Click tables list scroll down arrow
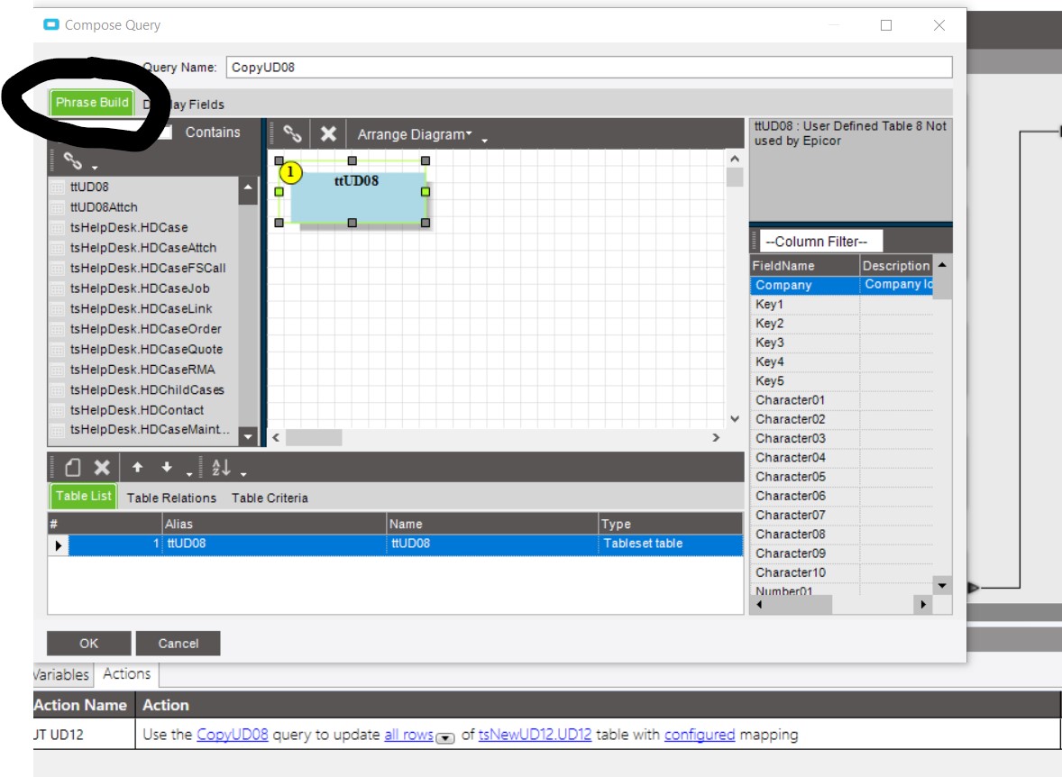 click(248, 437)
